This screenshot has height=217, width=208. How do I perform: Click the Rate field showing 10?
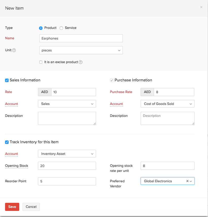73,92
